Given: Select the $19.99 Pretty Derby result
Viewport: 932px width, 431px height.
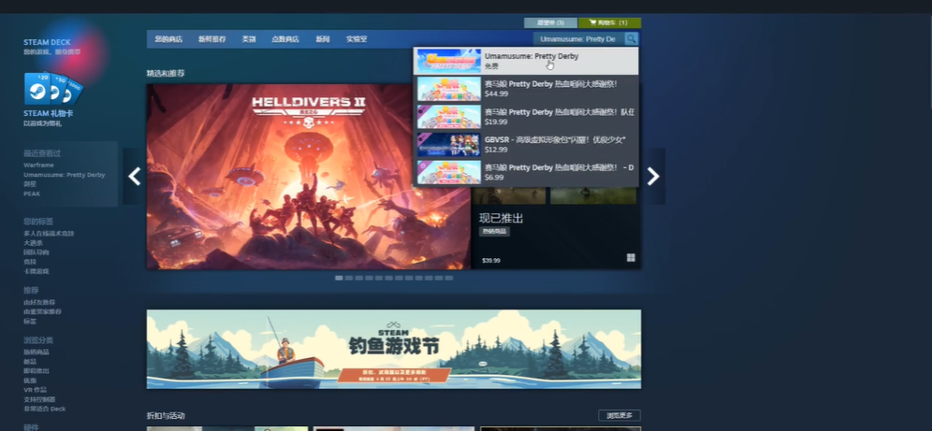Looking at the screenshot, I should point(526,116).
